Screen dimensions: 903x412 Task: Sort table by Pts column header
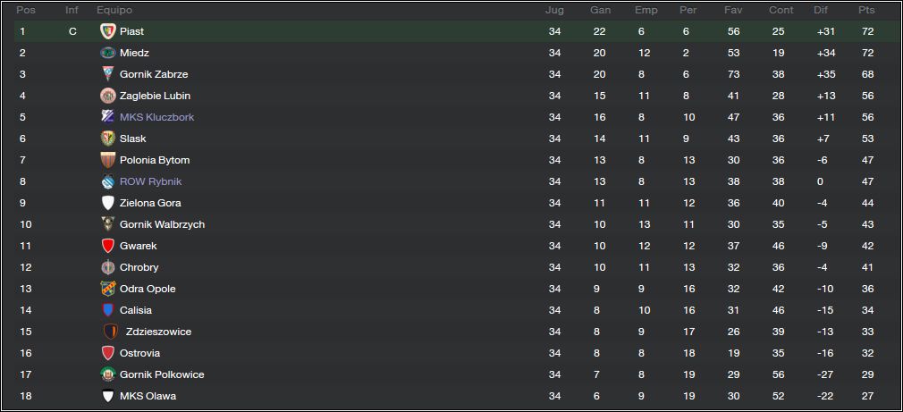coord(866,11)
